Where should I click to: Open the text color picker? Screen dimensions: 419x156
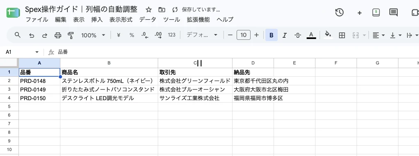click(x=311, y=35)
